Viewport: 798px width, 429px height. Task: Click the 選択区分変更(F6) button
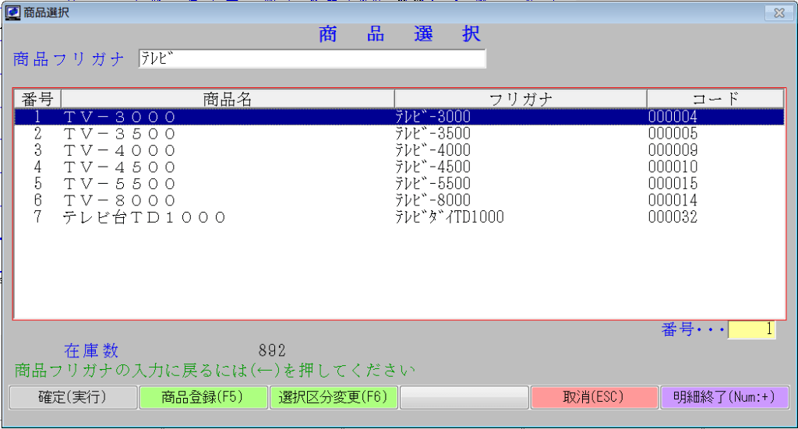334,398
